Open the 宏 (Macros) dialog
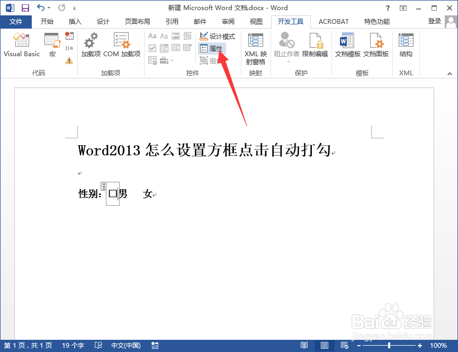Image resolution: width=458 pixels, height=352 pixels. [52, 45]
